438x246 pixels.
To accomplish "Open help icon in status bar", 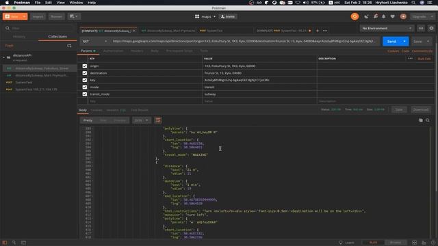I will click(433, 243).
